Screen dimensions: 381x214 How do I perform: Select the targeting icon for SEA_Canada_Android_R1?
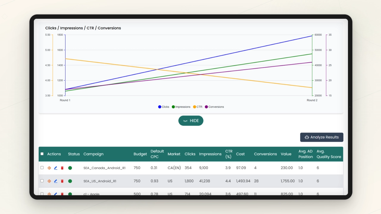coord(49,168)
